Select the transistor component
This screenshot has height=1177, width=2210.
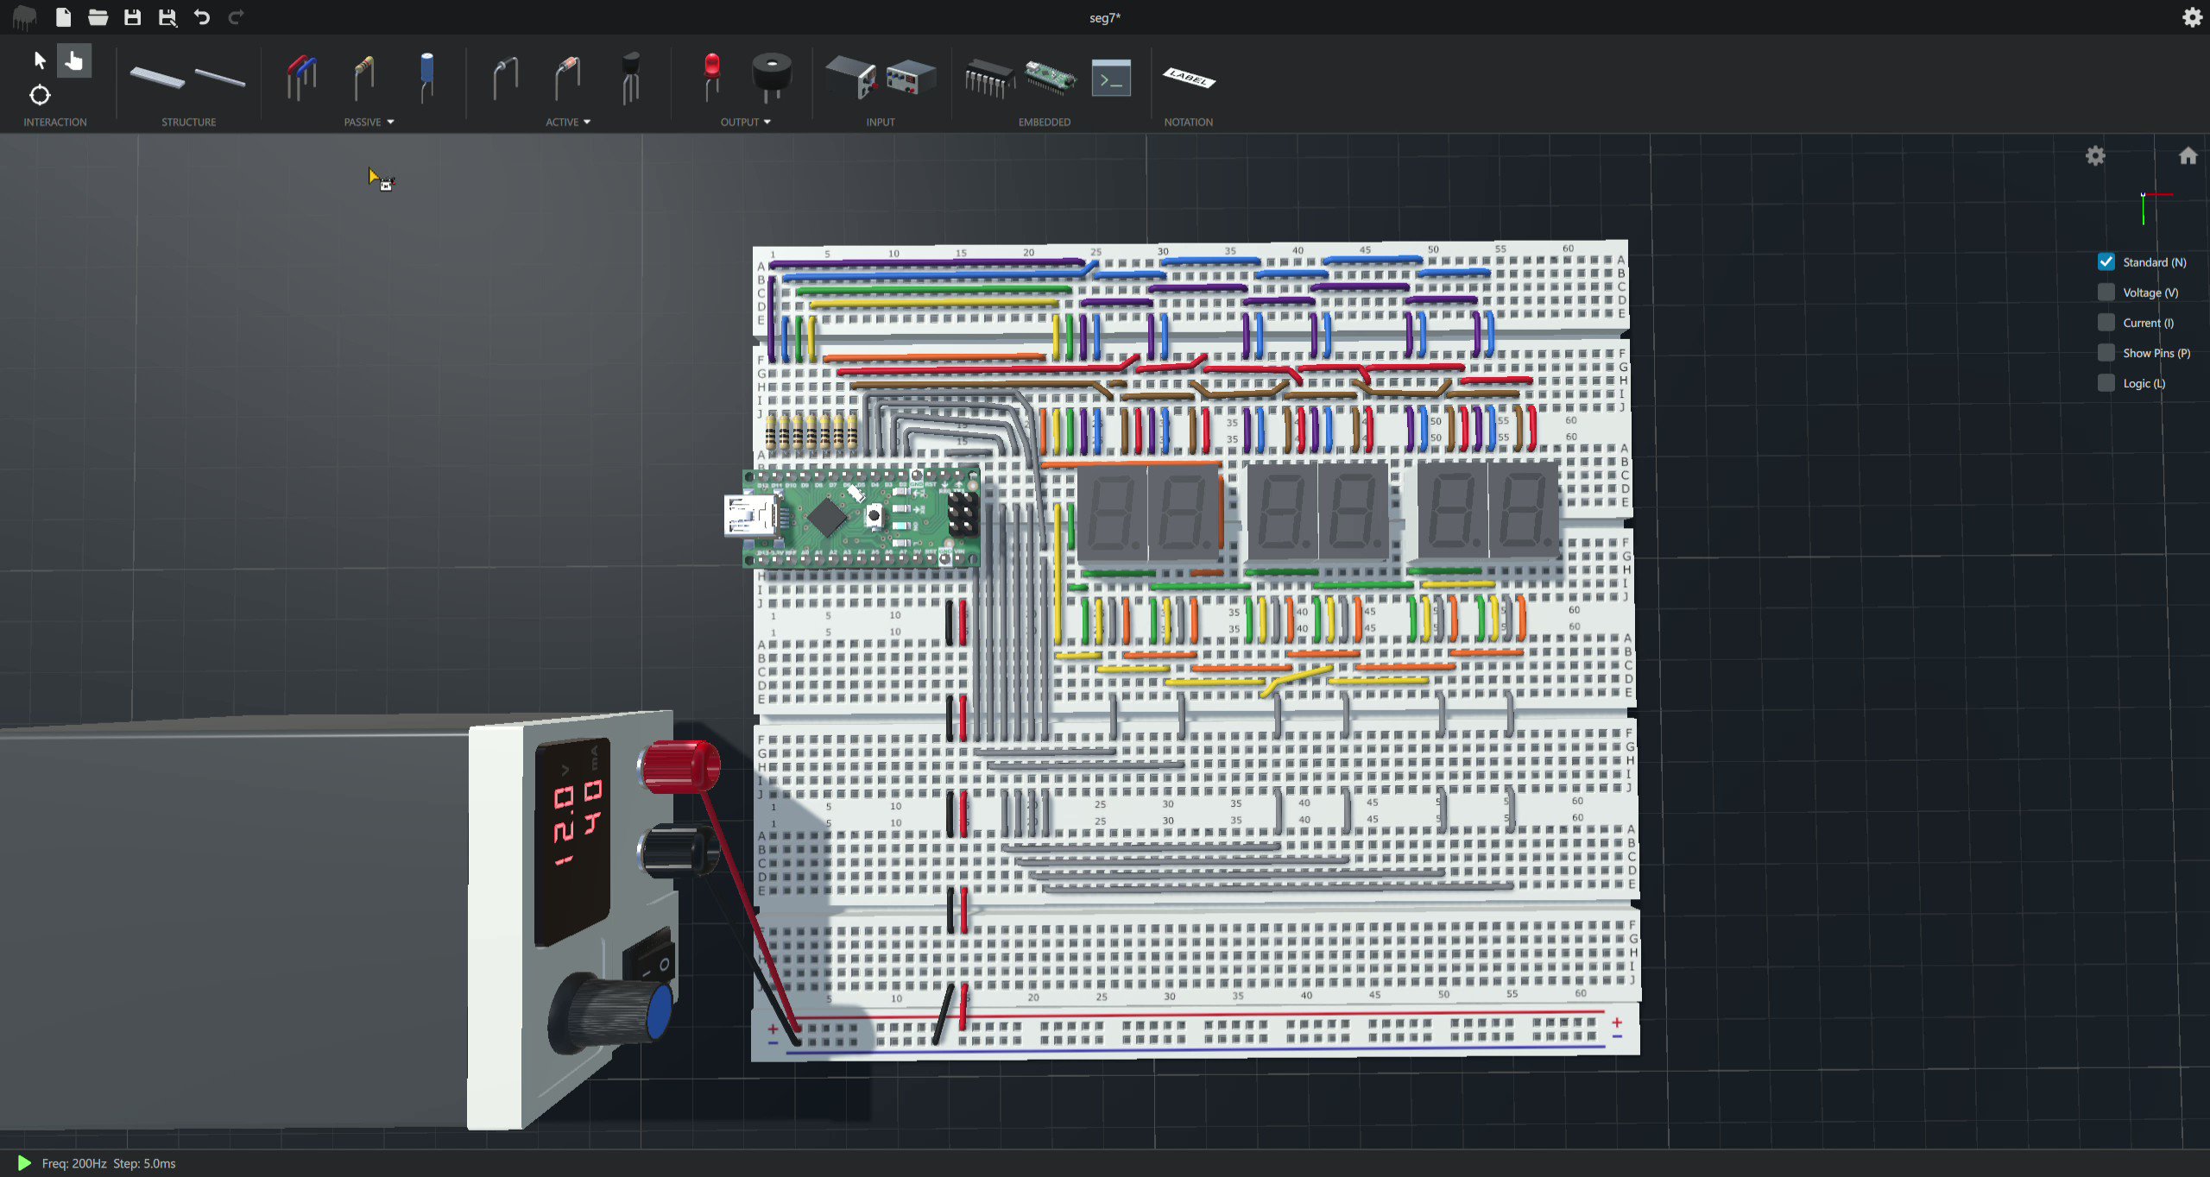(x=631, y=78)
